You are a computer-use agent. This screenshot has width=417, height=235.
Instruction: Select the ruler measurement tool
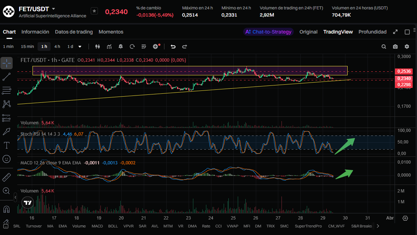pos(7,177)
